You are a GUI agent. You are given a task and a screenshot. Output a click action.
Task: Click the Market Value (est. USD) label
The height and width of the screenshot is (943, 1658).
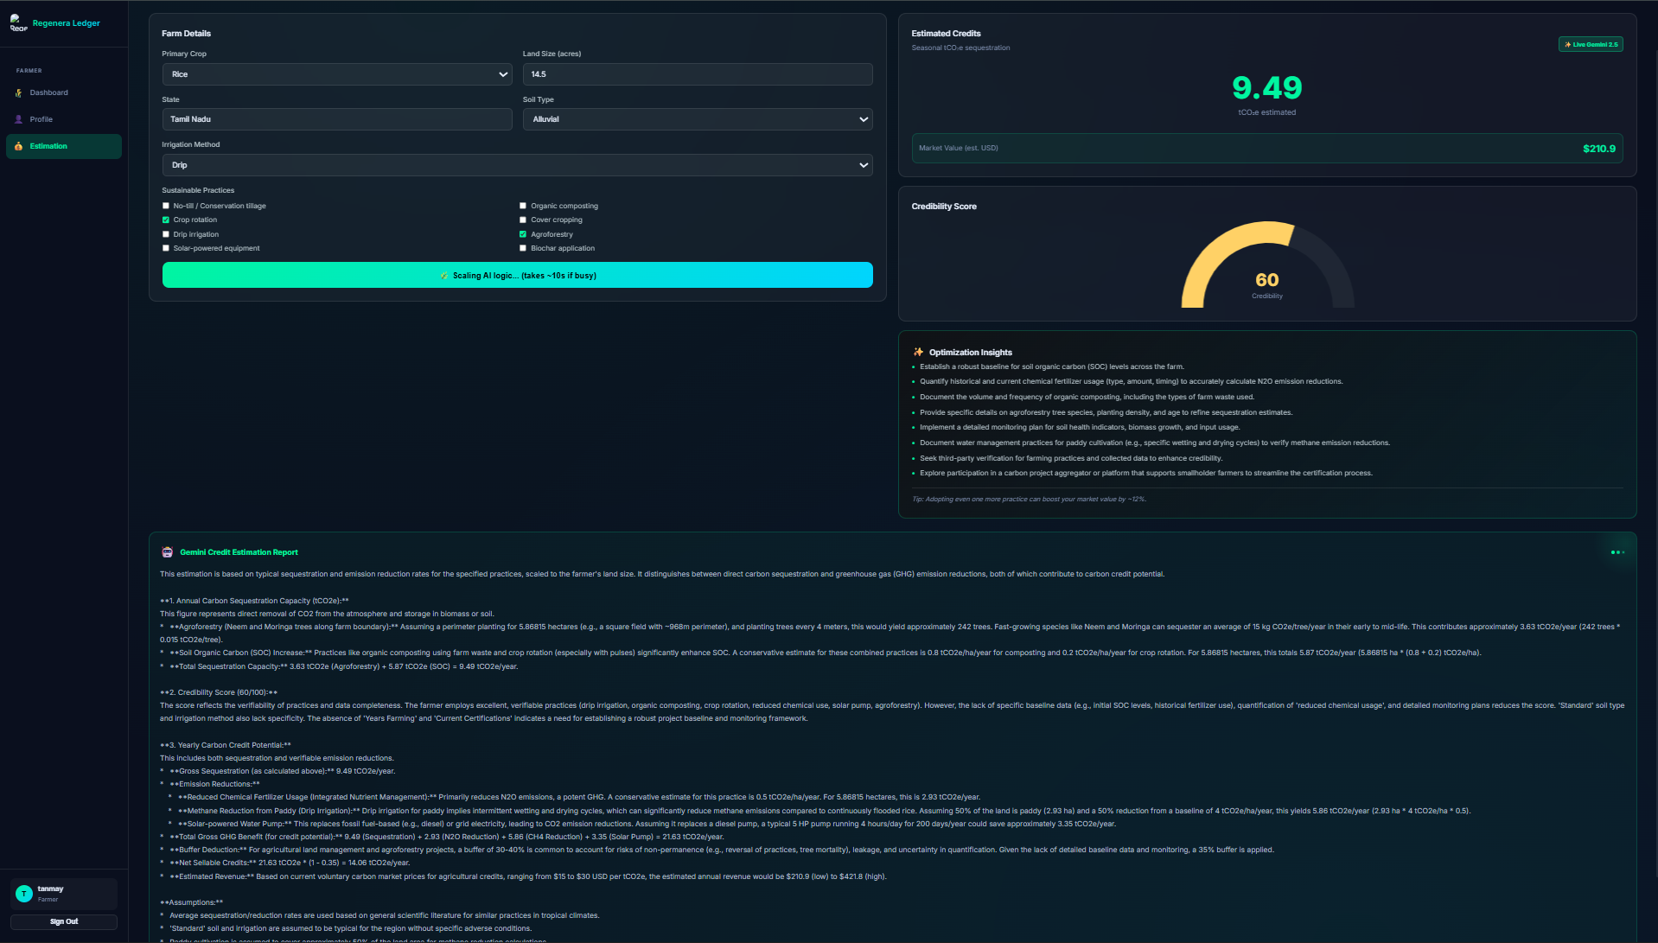click(x=959, y=148)
